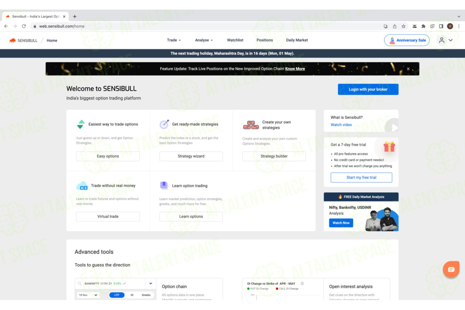The width and height of the screenshot is (465, 310).
Task: Open the Daily Market menu item
Action: [297, 40]
